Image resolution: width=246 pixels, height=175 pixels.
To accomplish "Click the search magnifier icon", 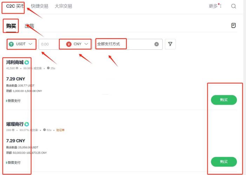I will [x=234, y=6].
